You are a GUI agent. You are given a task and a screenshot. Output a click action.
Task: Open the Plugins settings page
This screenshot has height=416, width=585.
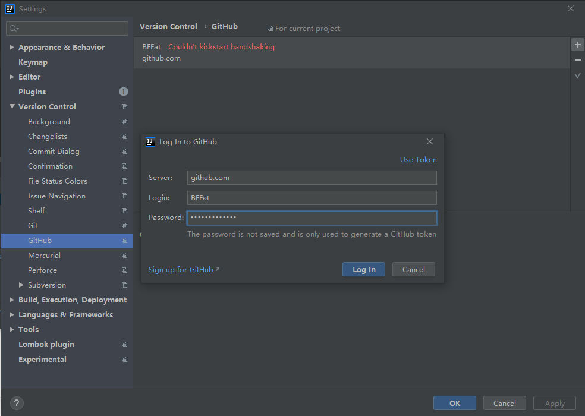click(x=32, y=92)
